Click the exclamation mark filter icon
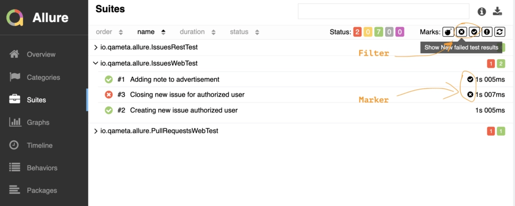515x206 pixels. click(x=487, y=32)
